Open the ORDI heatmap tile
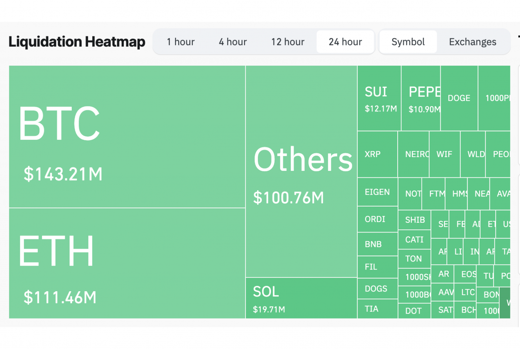Viewport: 520px width, 349px height. coord(378,219)
